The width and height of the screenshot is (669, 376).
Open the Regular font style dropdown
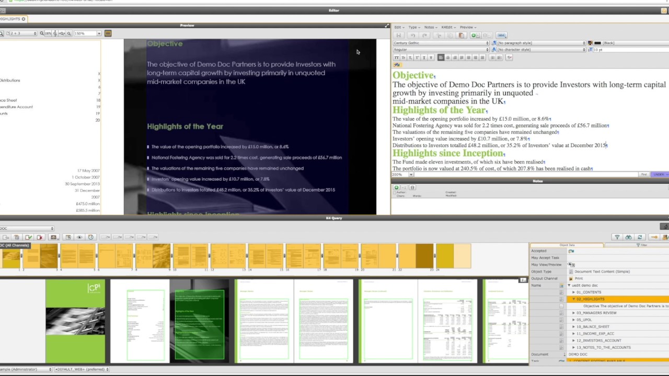441,50
